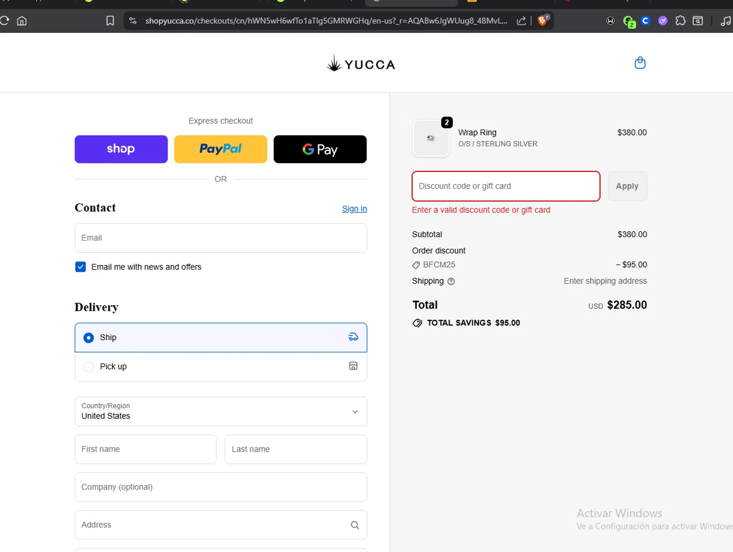Click the Sign in link
The height and width of the screenshot is (552, 733).
click(x=354, y=209)
